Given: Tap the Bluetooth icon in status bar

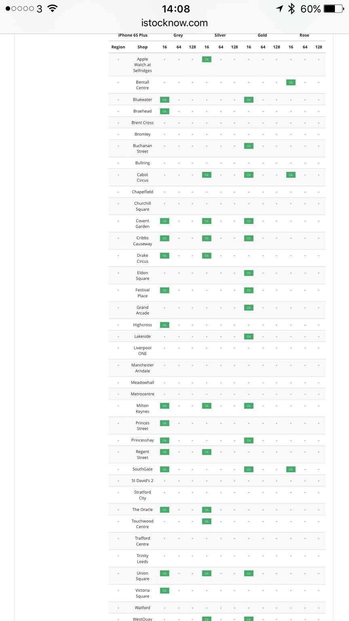Looking at the screenshot, I should point(291,8).
